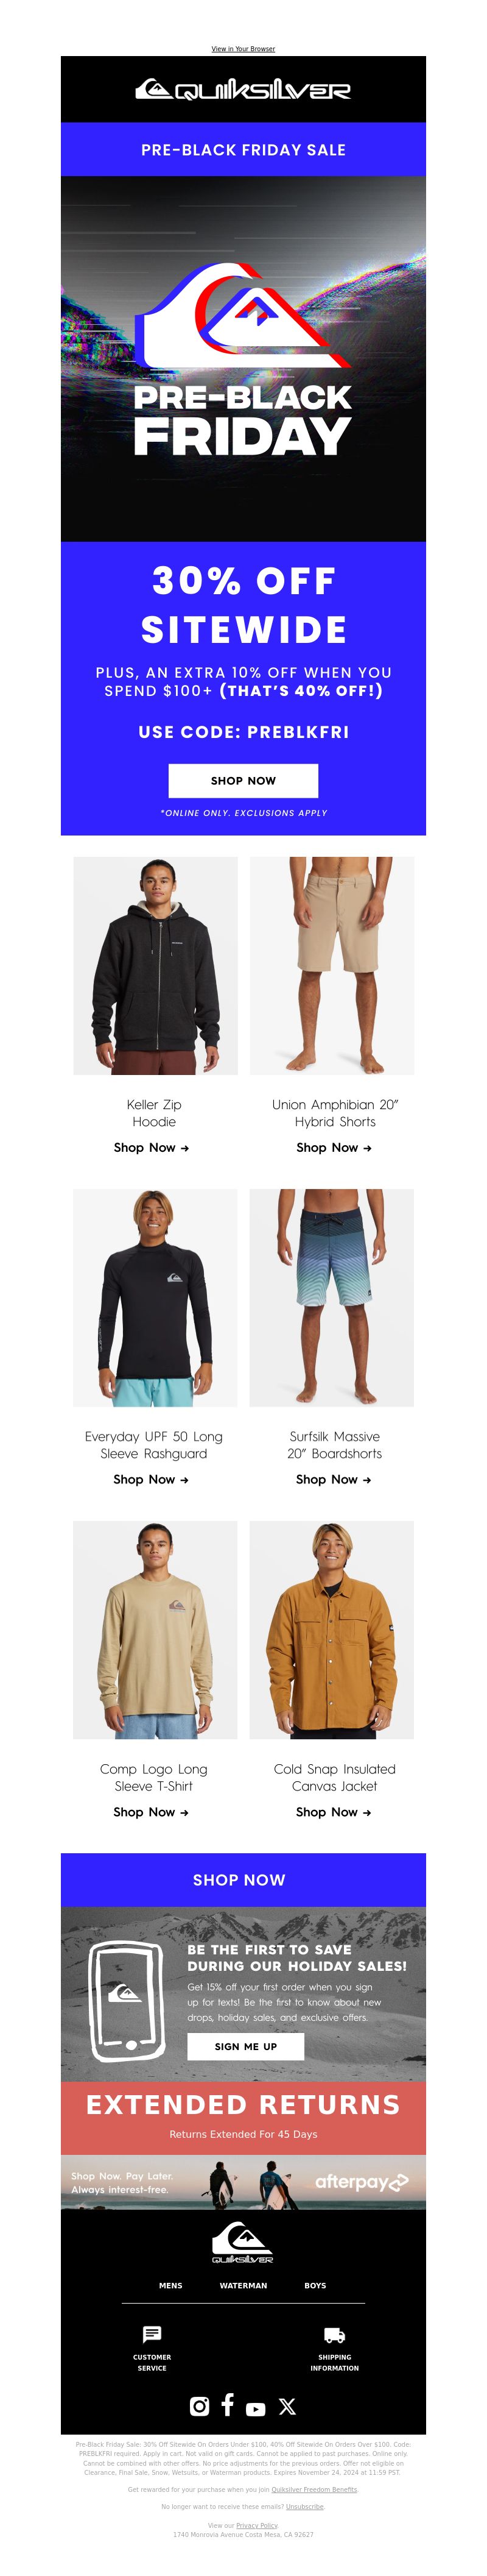Viewport: 487px width, 2576px height.
Task: Open the Instagram icon in footer
Action: [200, 2406]
